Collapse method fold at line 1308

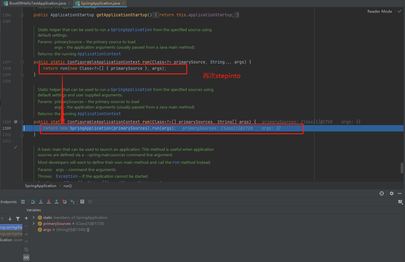click(22, 122)
